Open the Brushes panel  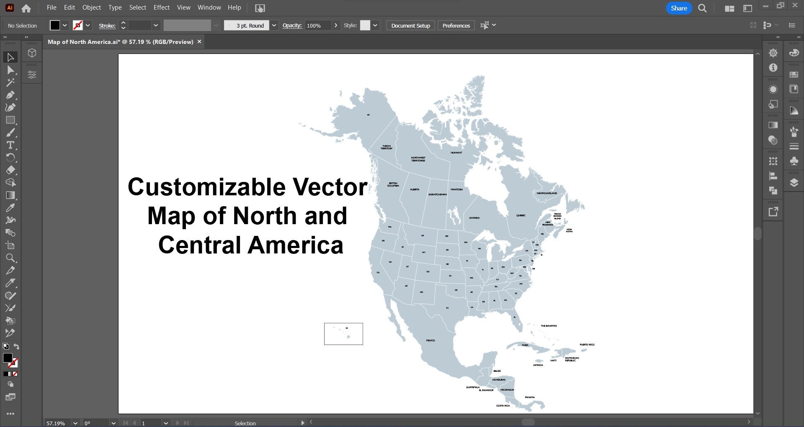coord(794,130)
